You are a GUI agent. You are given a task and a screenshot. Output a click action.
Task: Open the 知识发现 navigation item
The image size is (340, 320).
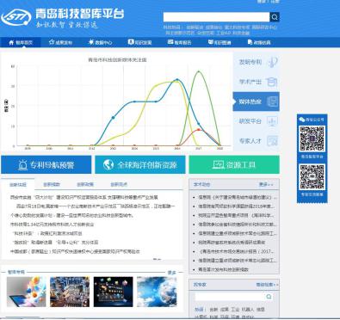(139, 42)
